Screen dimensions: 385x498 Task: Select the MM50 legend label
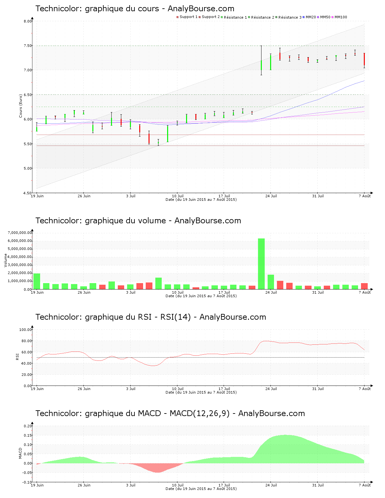(x=325, y=17)
